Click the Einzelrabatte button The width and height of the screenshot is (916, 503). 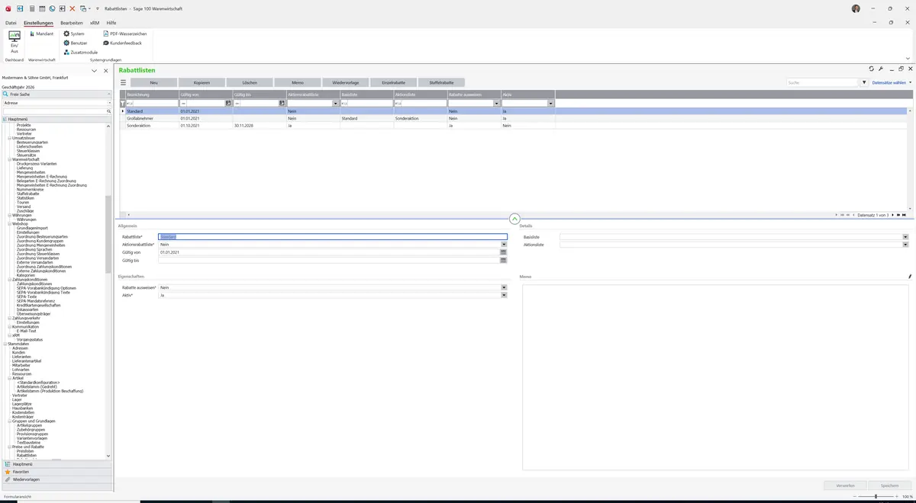[x=393, y=82]
